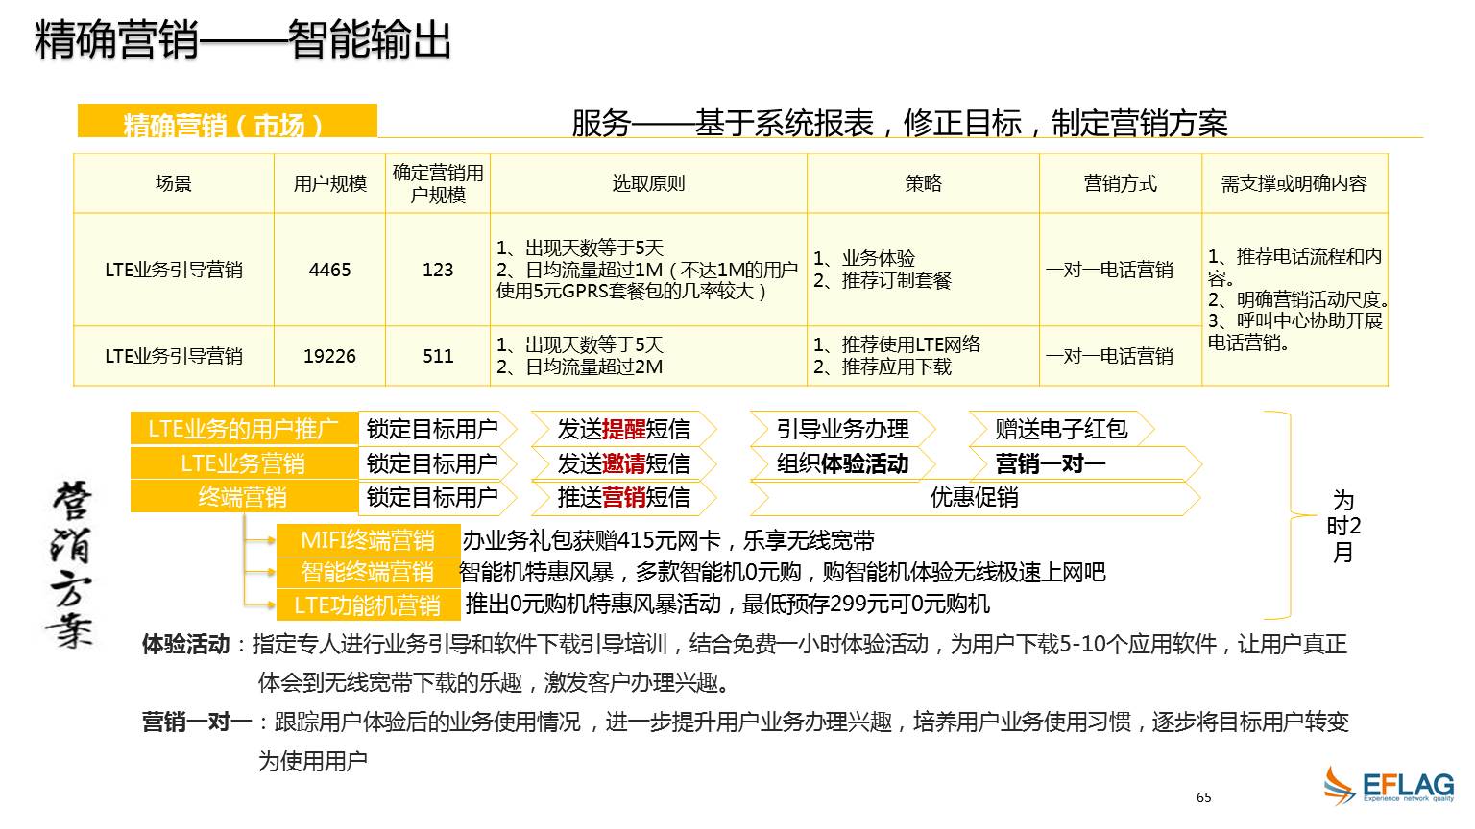This screenshot has height=829, width=1475.
Task: Click the slide title 精确营销——智能输出
Action: click(243, 40)
